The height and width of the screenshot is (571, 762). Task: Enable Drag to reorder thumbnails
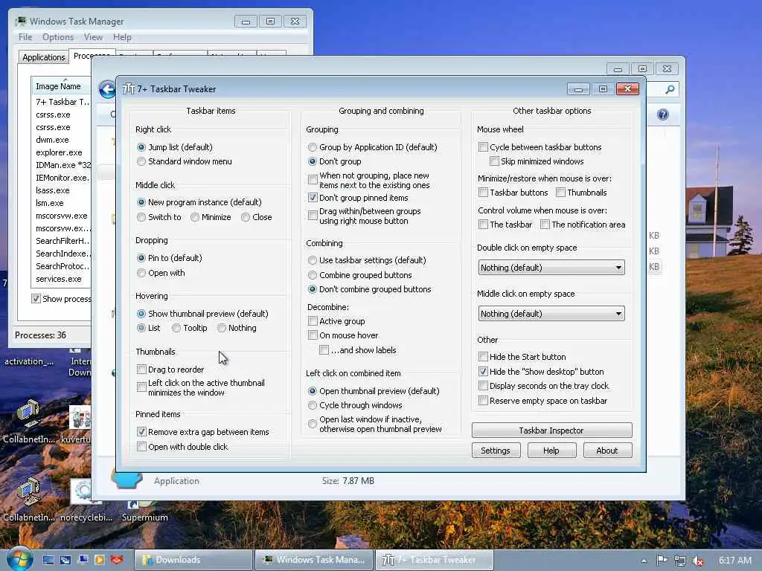click(142, 370)
